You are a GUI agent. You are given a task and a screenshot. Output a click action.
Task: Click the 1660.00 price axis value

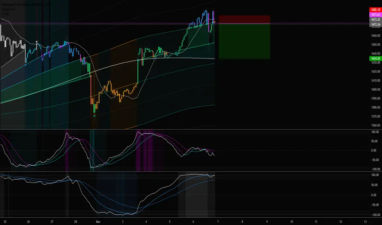(x=375, y=36)
